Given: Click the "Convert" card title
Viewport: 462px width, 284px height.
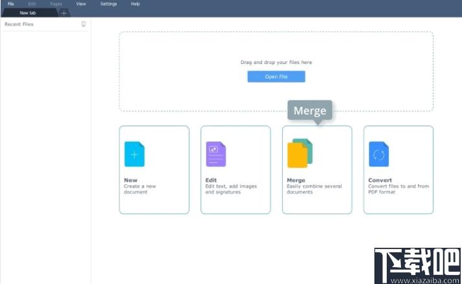Looking at the screenshot, I should tap(380, 180).
